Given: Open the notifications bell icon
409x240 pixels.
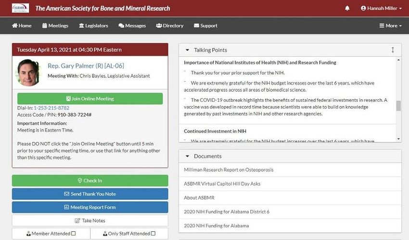Looking at the screenshot, I should click(x=347, y=8).
